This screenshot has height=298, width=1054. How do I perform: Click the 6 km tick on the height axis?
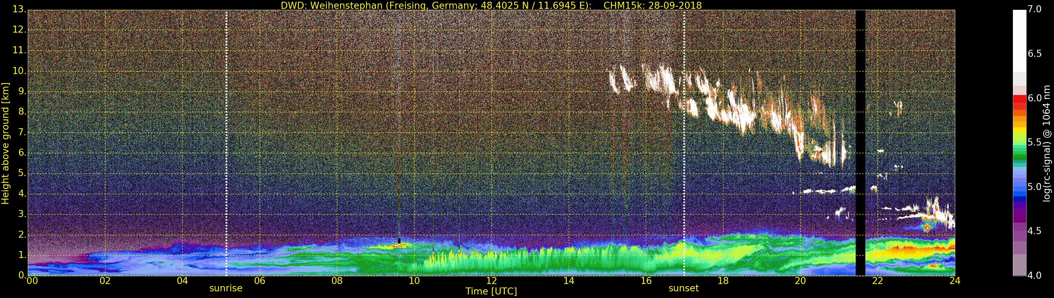pyautogui.click(x=22, y=153)
